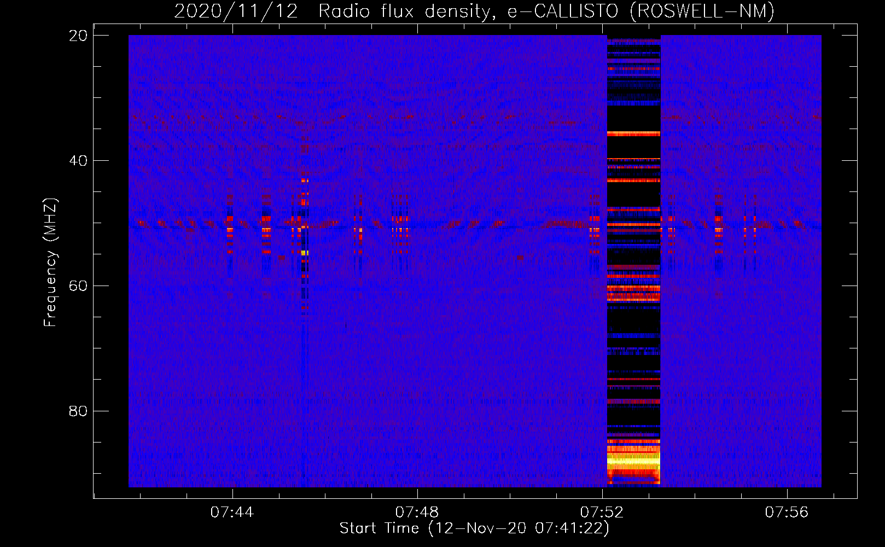Click the '07:52' time tick label
The height and width of the screenshot is (547, 885).
coord(602,512)
